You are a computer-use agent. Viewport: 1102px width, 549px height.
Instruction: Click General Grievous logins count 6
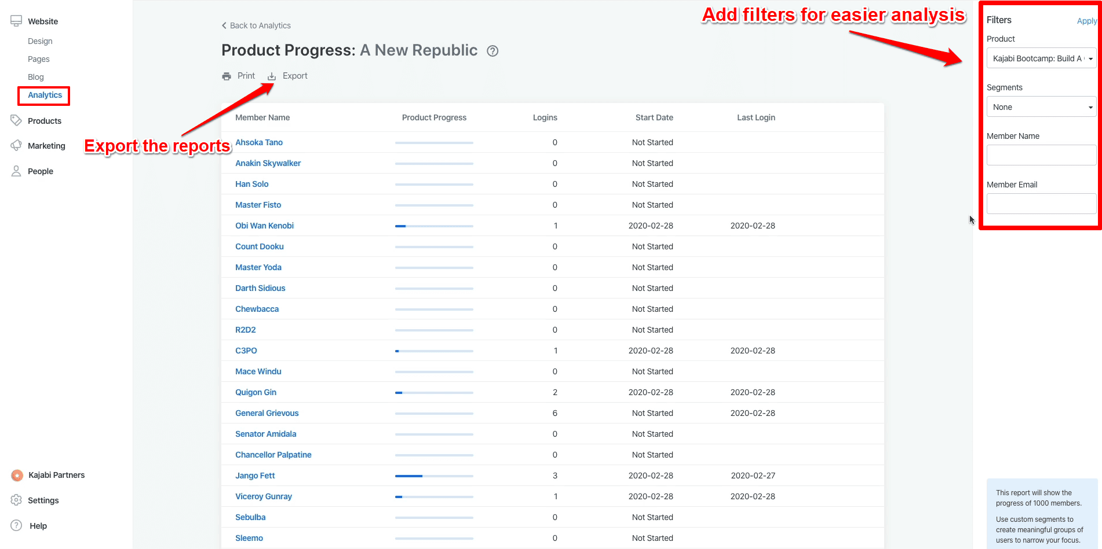(x=555, y=413)
